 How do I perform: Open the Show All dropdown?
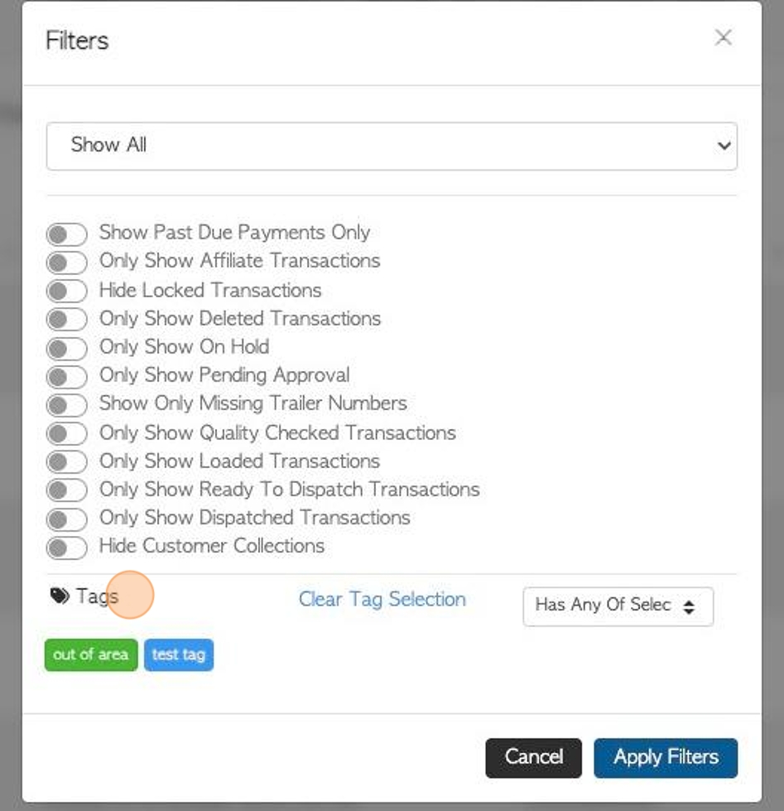[x=391, y=146]
